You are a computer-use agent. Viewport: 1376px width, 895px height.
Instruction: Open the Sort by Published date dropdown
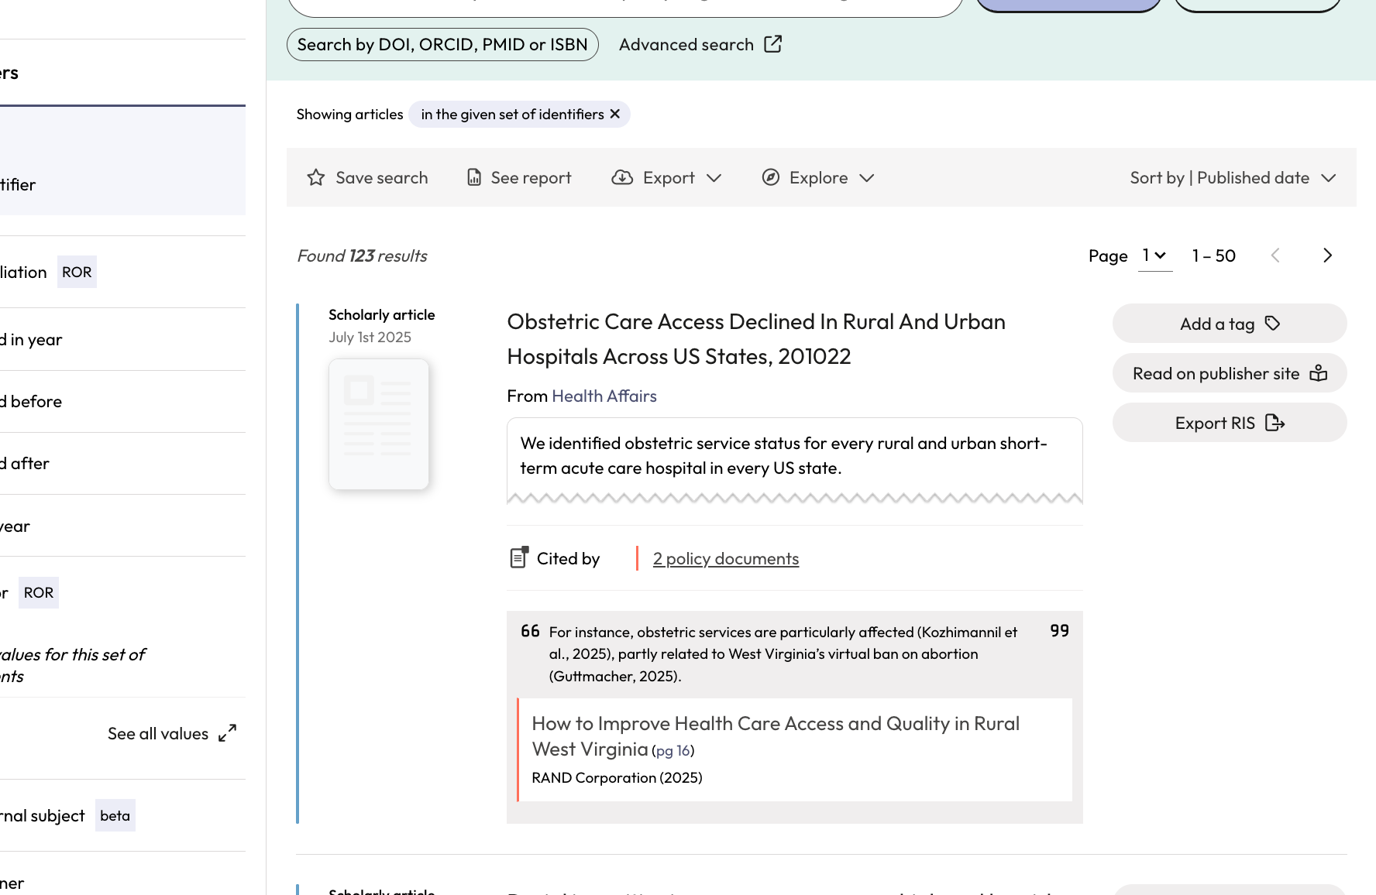coord(1233,177)
